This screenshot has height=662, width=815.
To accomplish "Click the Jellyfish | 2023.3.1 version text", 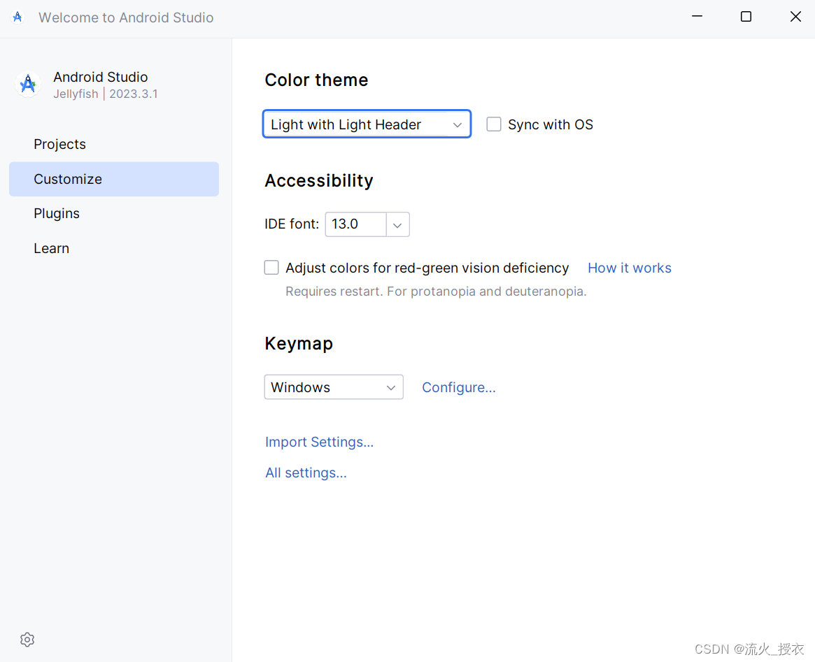I will tap(106, 94).
